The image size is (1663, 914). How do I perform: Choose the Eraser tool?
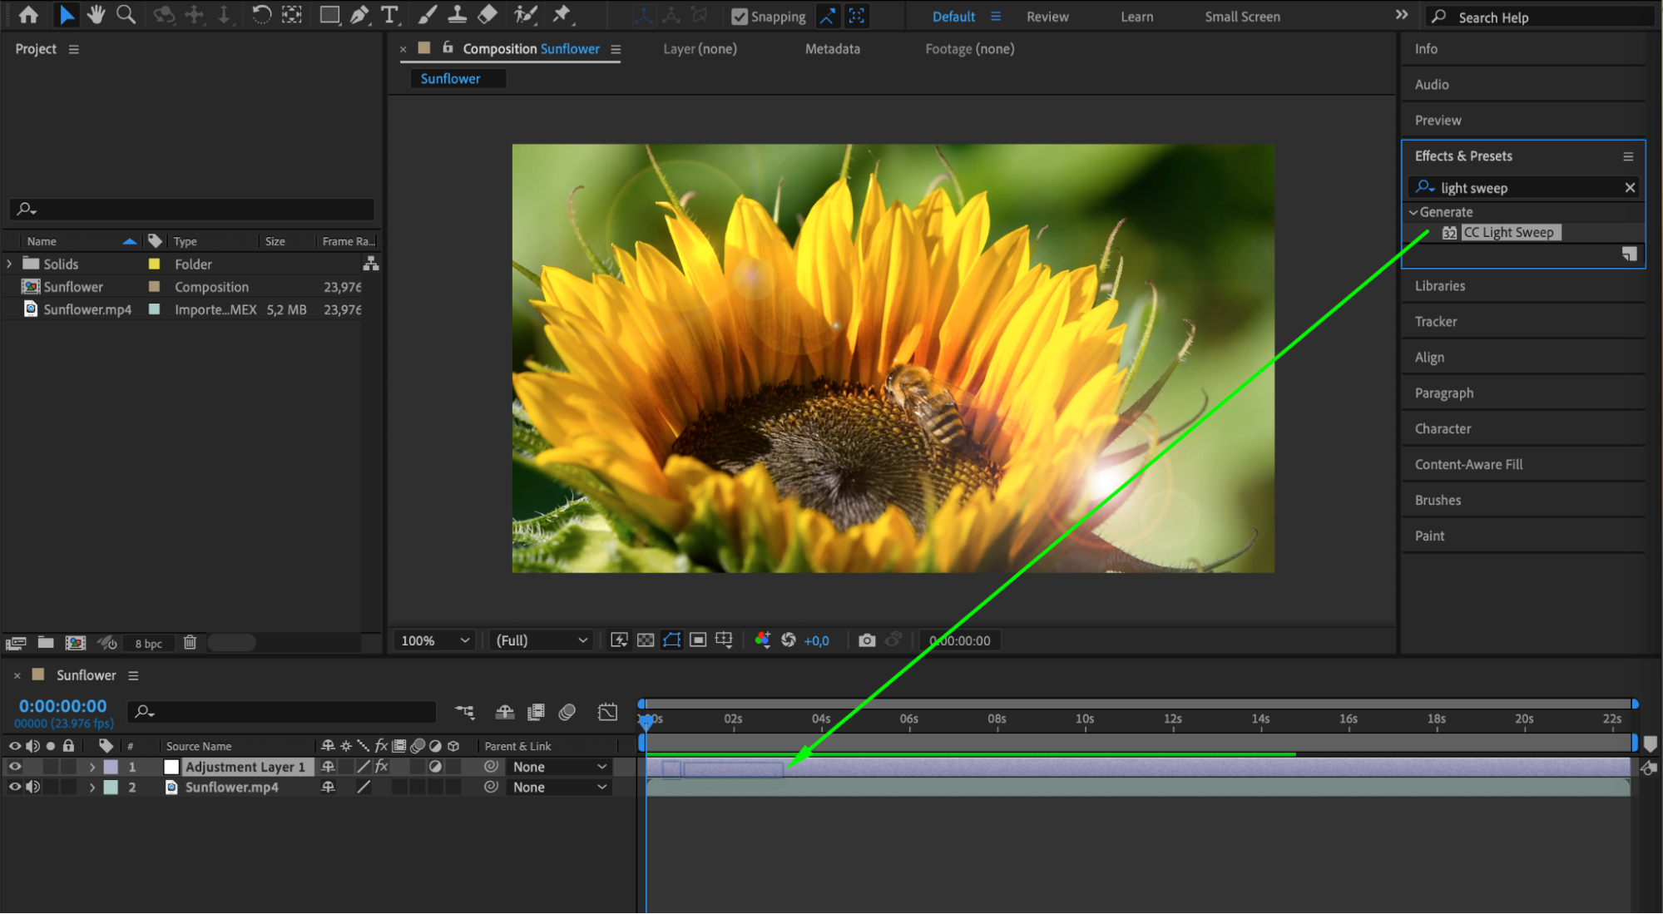pyautogui.click(x=488, y=14)
